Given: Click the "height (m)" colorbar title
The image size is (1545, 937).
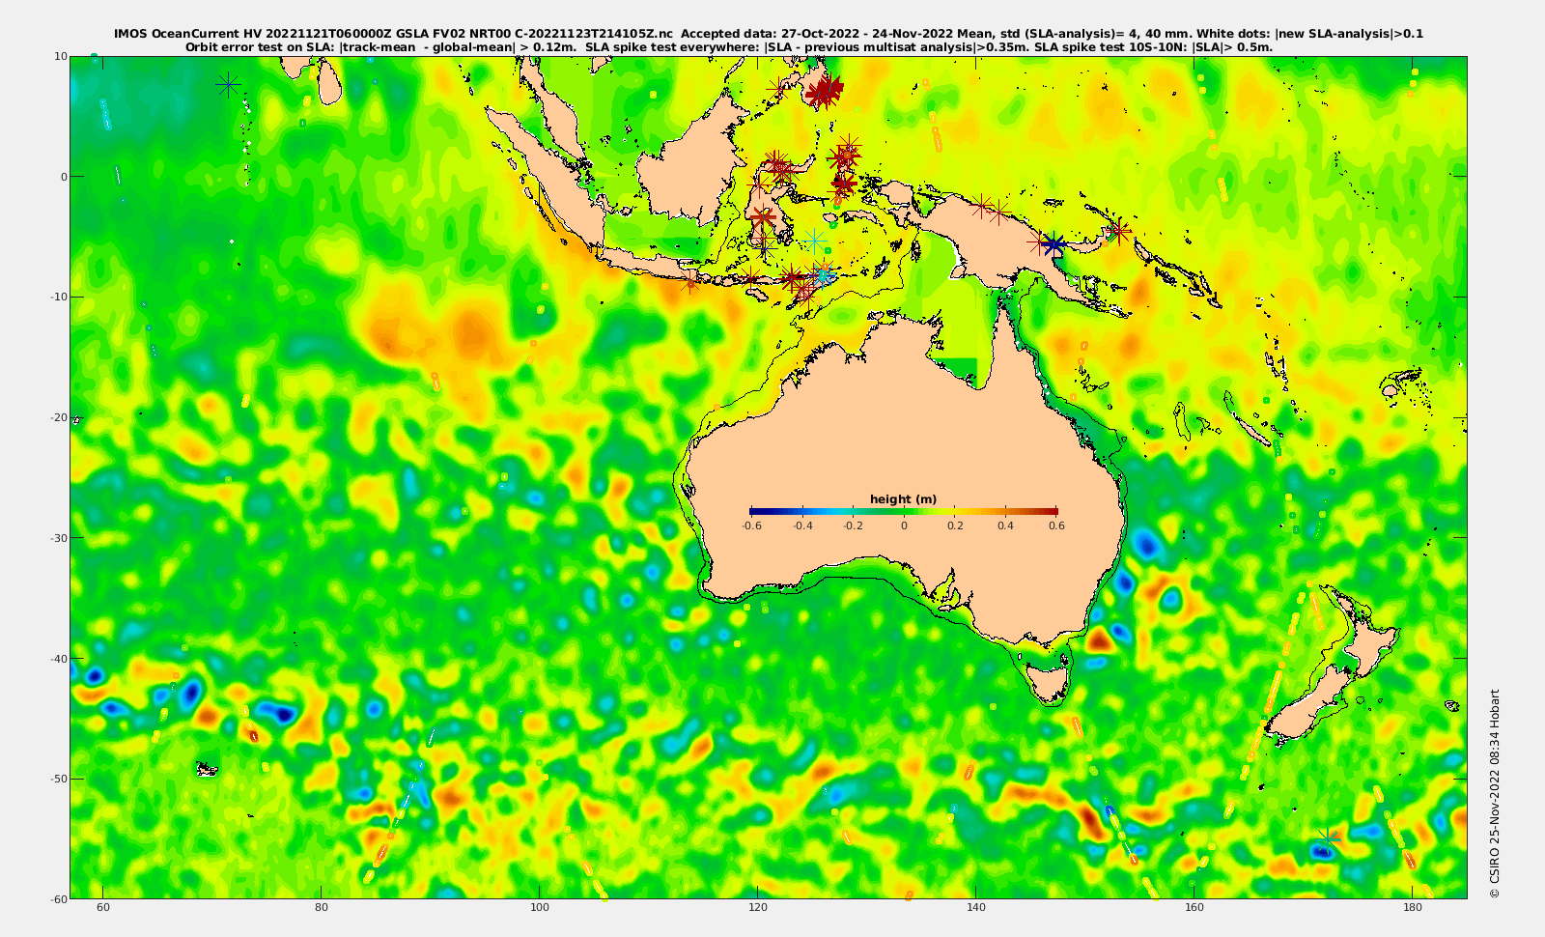Looking at the screenshot, I should [903, 499].
